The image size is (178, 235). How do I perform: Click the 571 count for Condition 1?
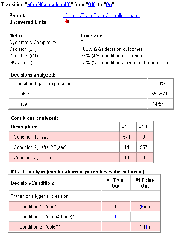[x=127, y=137]
